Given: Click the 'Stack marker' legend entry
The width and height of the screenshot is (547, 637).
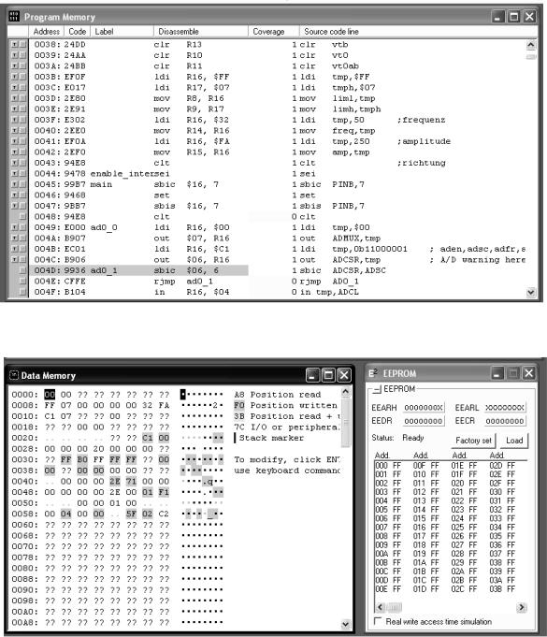Looking at the screenshot, I should (x=271, y=438).
